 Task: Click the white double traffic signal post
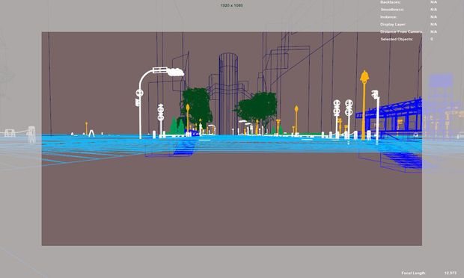pyautogui.click(x=343, y=118)
